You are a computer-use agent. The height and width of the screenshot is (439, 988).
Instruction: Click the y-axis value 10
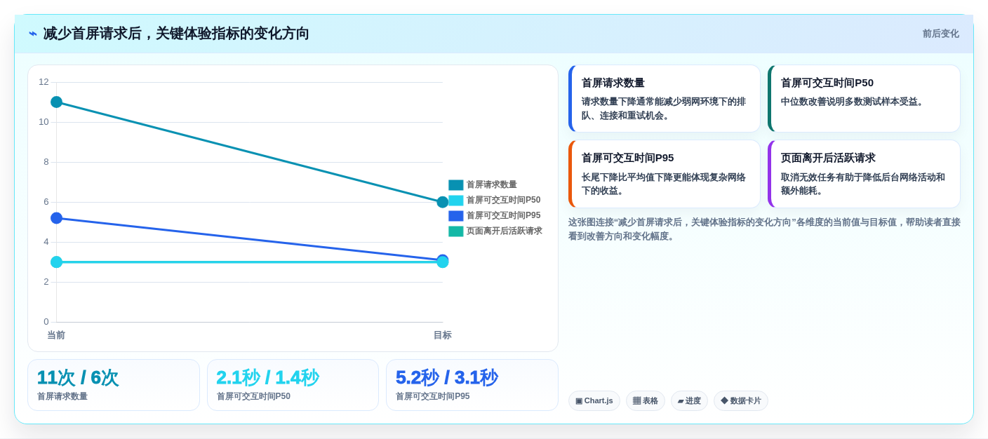click(x=44, y=122)
